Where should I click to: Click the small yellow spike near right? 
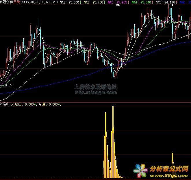click(x=173, y=159)
